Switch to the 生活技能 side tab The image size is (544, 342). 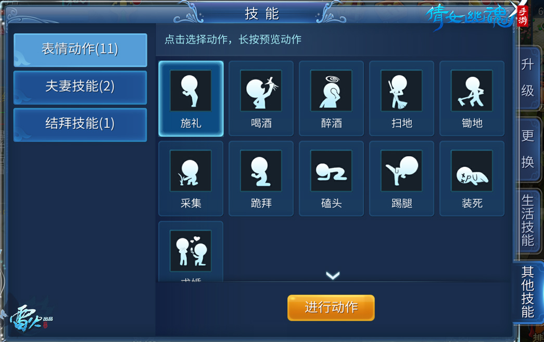[528, 220]
